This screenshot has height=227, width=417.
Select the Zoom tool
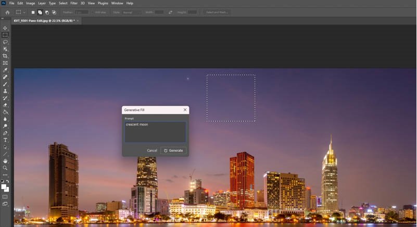5,168
